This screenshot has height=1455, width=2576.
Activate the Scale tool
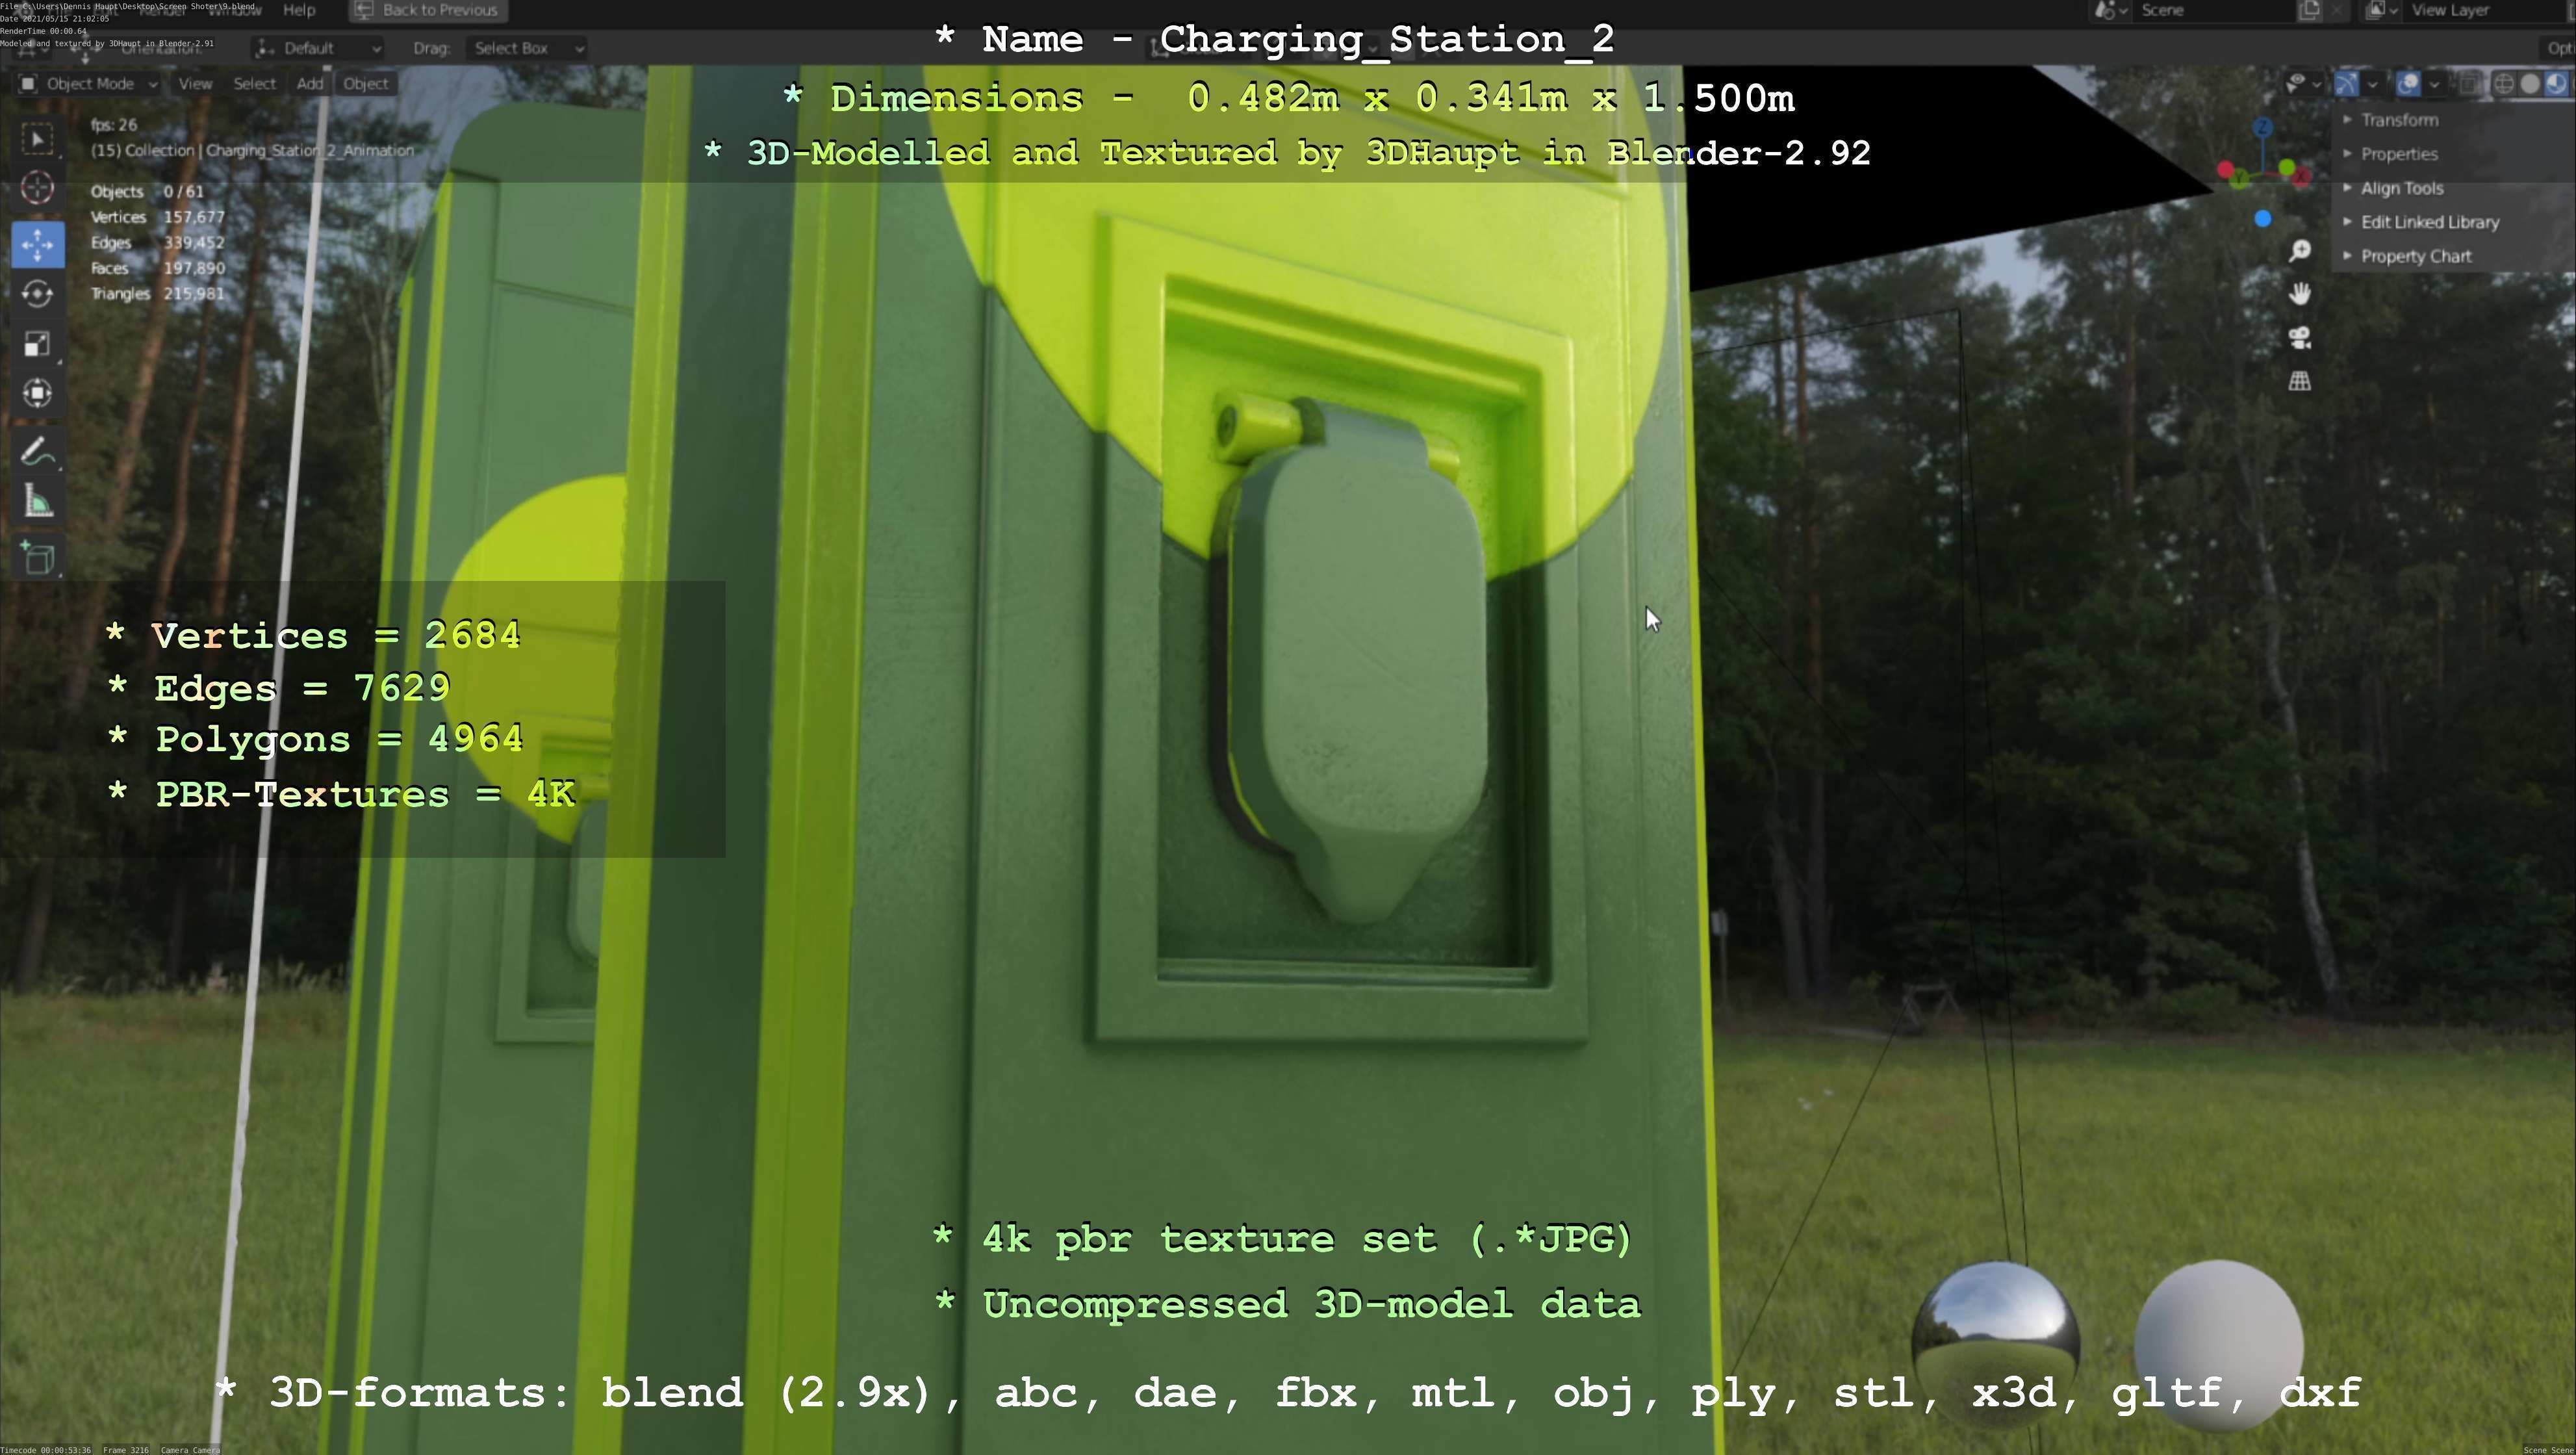37,344
